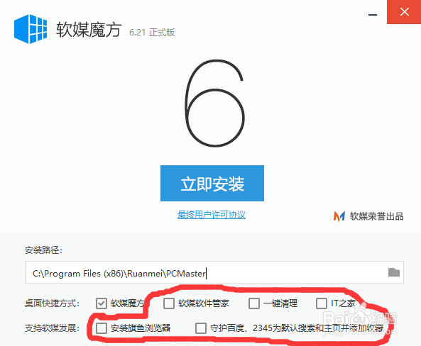Click the 6.21 正式版 version text

click(x=152, y=33)
